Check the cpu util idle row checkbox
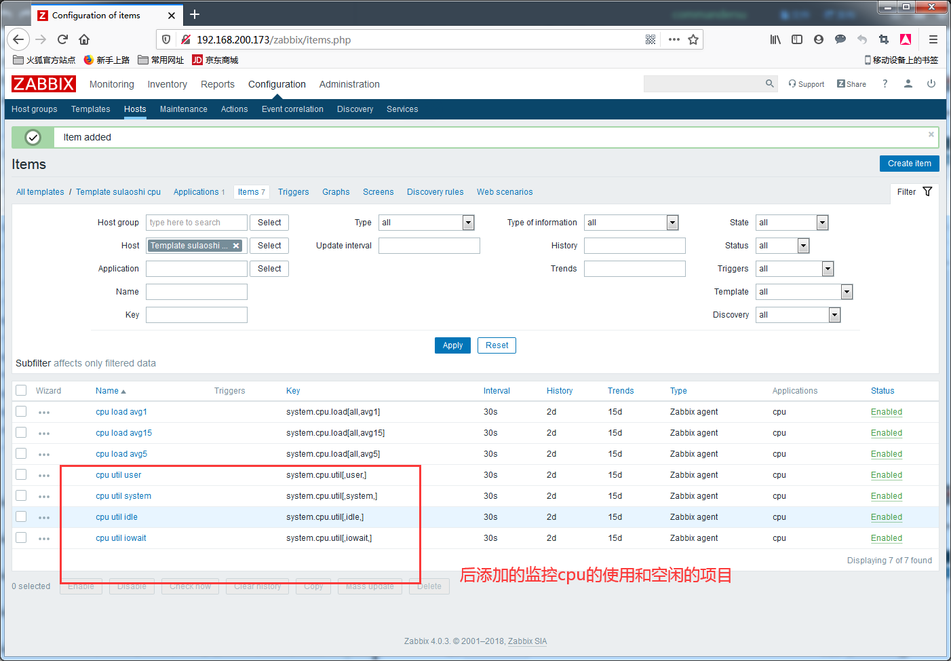The image size is (951, 661). click(x=21, y=516)
